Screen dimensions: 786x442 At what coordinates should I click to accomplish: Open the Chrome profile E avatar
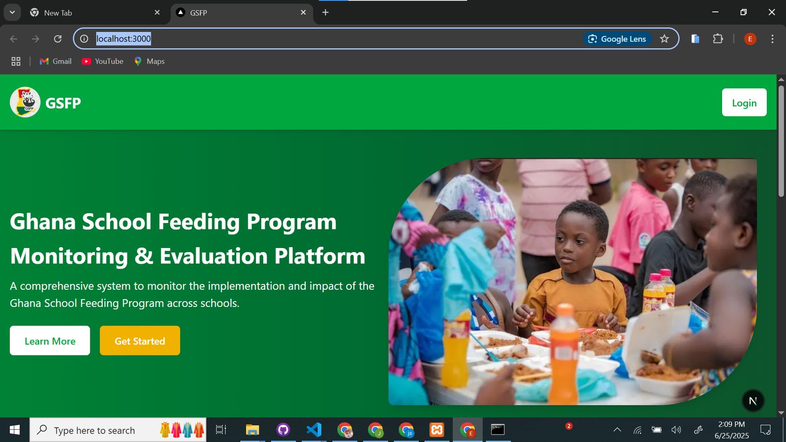[750, 39]
